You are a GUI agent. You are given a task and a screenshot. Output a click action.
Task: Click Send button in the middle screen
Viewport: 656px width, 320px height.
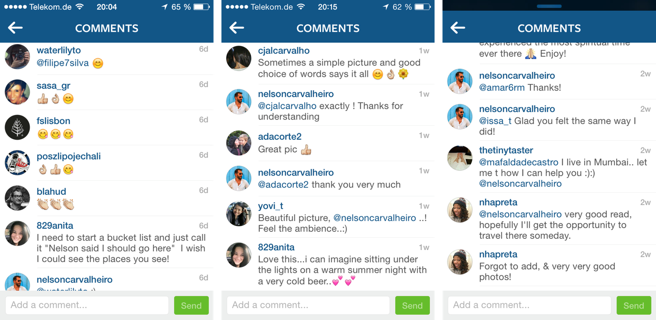coord(412,305)
